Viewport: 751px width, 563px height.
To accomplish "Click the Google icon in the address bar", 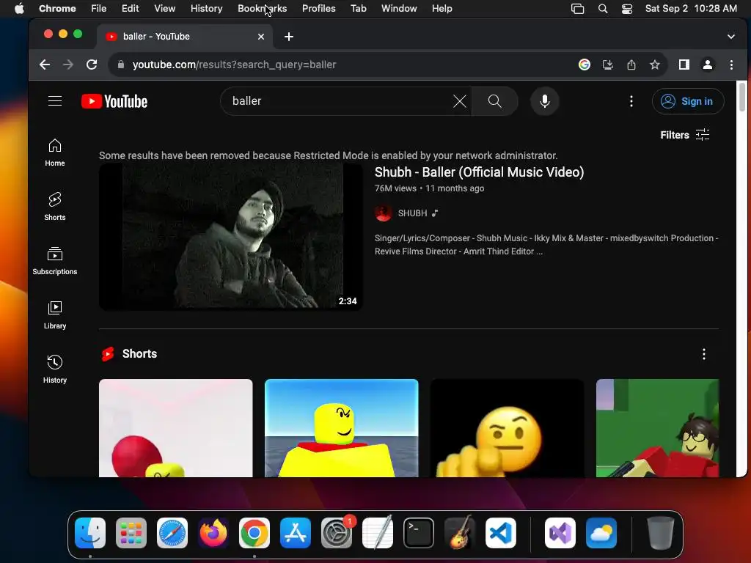I will [x=585, y=65].
